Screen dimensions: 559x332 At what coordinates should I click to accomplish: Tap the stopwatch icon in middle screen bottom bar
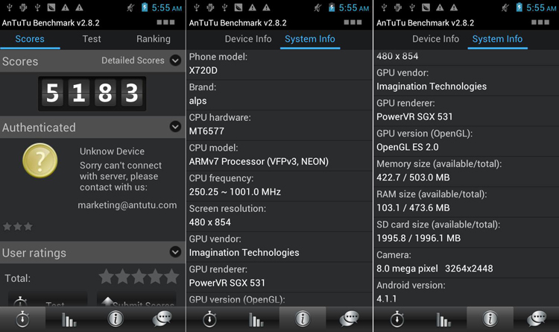209,319
